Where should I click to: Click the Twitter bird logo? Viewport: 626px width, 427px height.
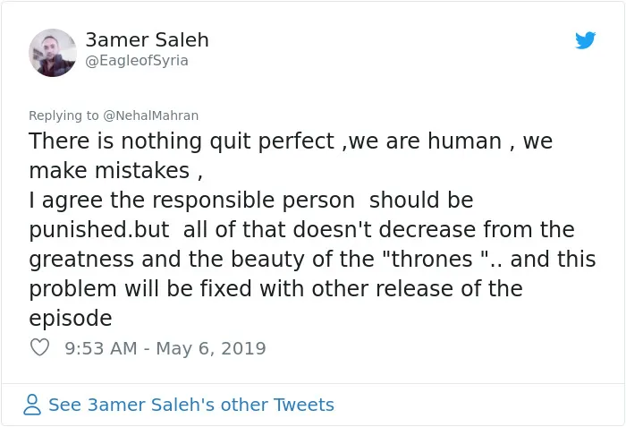click(x=585, y=40)
